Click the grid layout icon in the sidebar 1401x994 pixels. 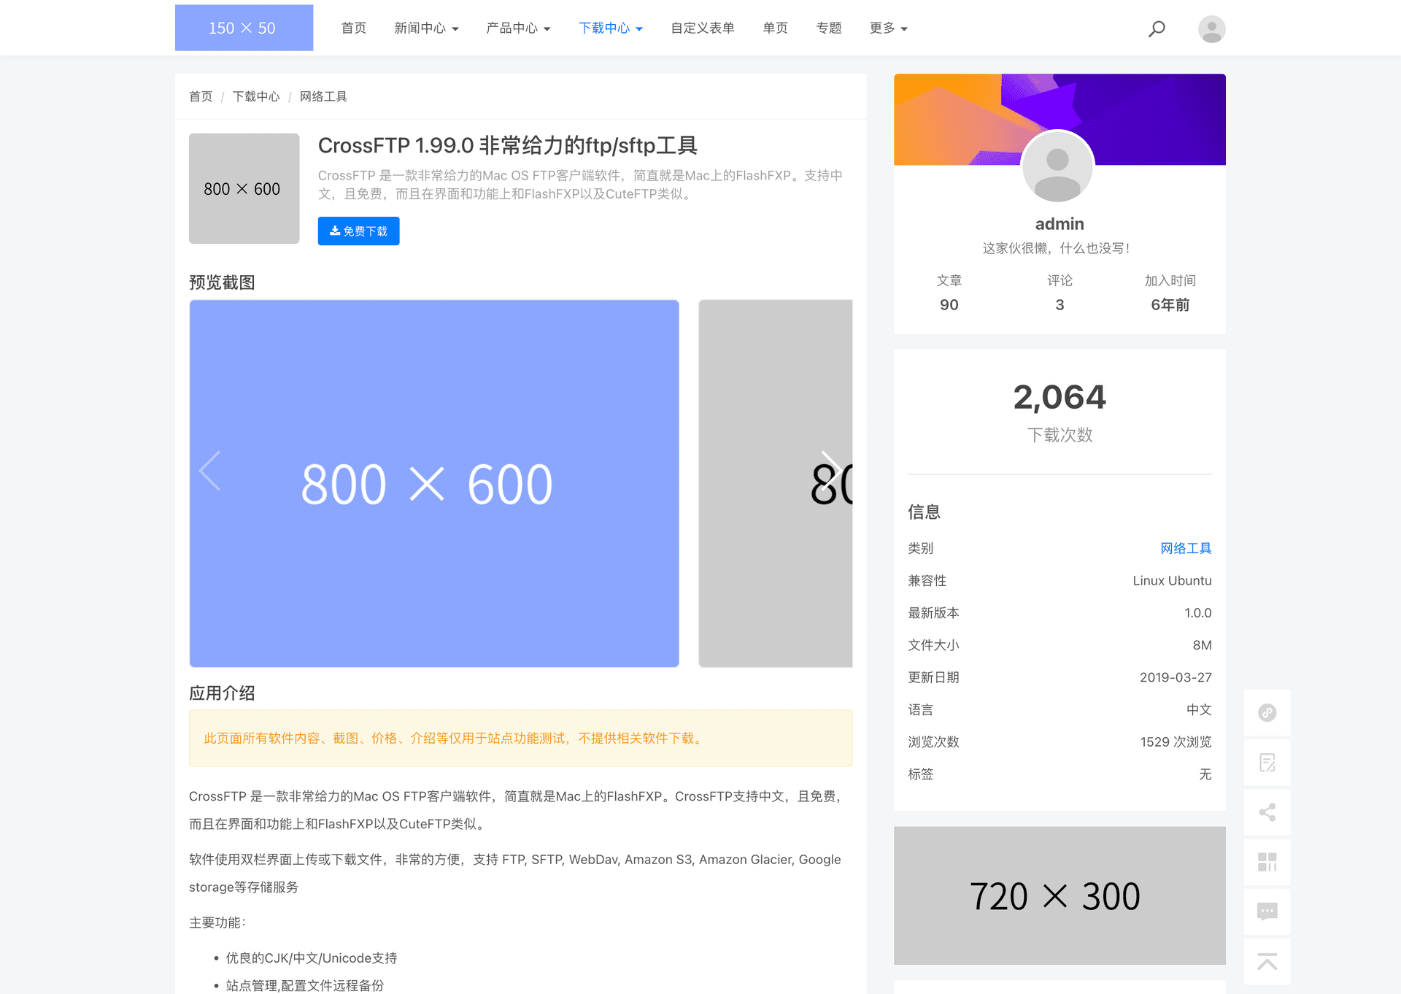point(1267,862)
